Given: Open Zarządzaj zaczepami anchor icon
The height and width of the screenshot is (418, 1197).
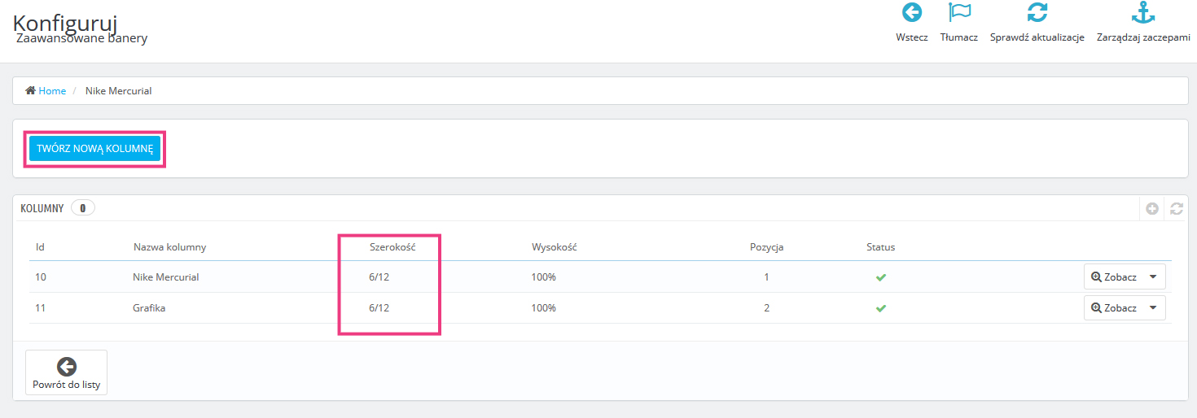Looking at the screenshot, I should 1143,14.
